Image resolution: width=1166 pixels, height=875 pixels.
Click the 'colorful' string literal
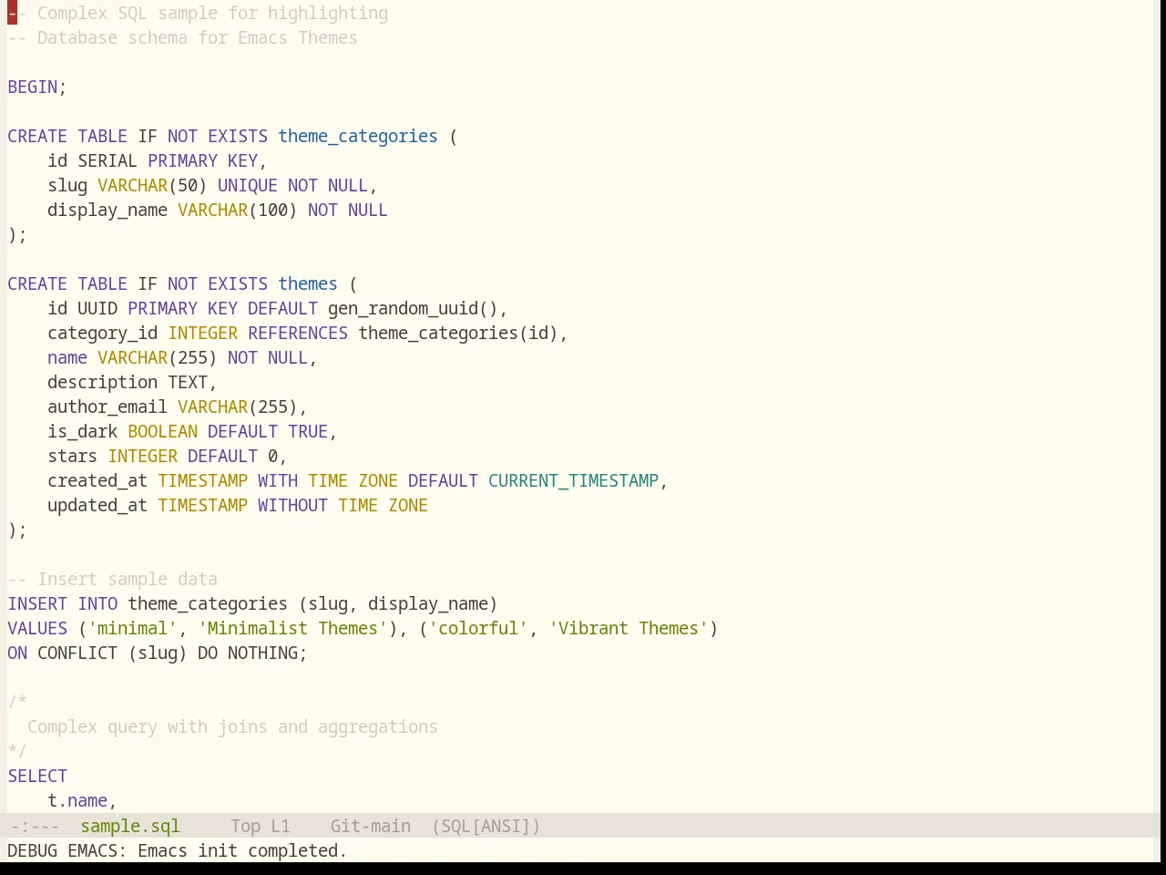478,628
